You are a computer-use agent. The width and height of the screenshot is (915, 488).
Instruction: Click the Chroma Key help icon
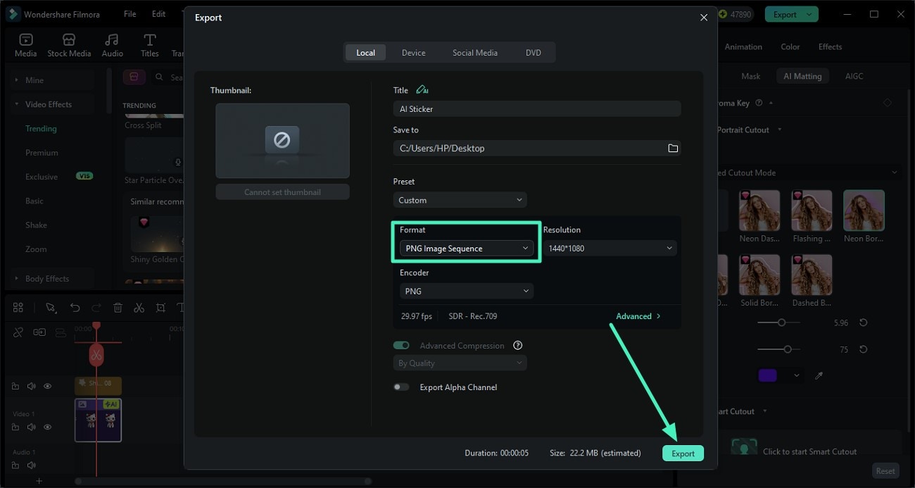tap(759, 103)
